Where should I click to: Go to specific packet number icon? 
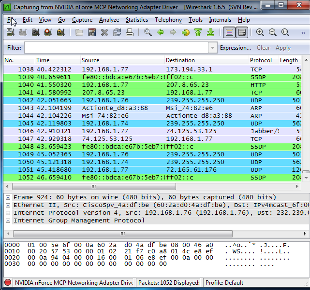click(x=185, y=32)
